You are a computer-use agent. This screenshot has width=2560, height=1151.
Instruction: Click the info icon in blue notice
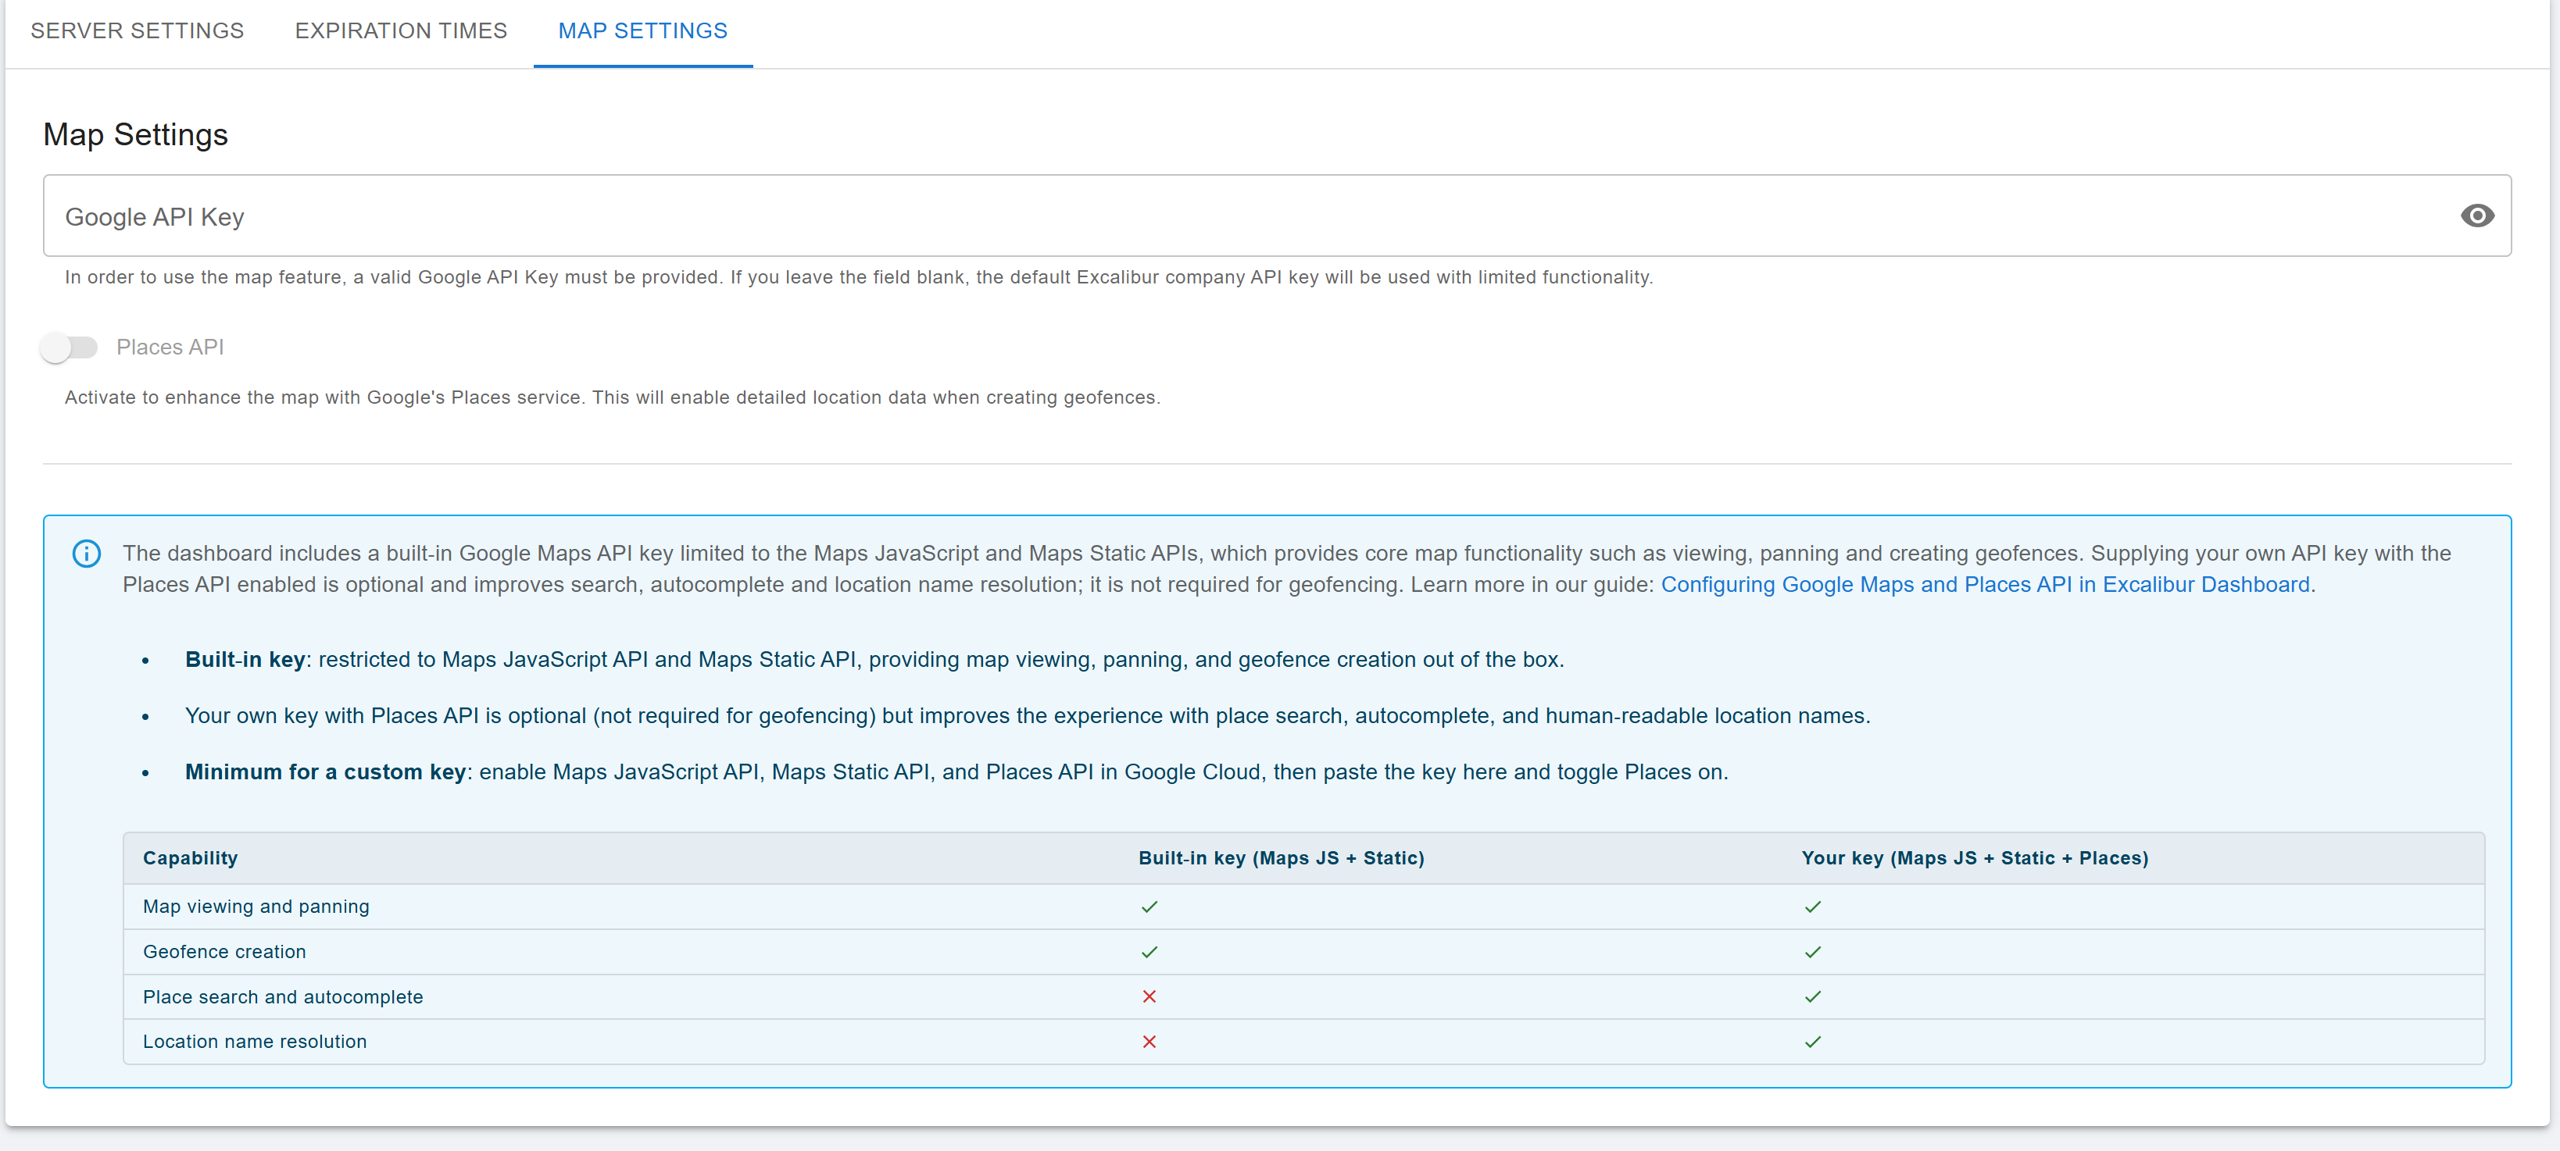tap(87, 553)
